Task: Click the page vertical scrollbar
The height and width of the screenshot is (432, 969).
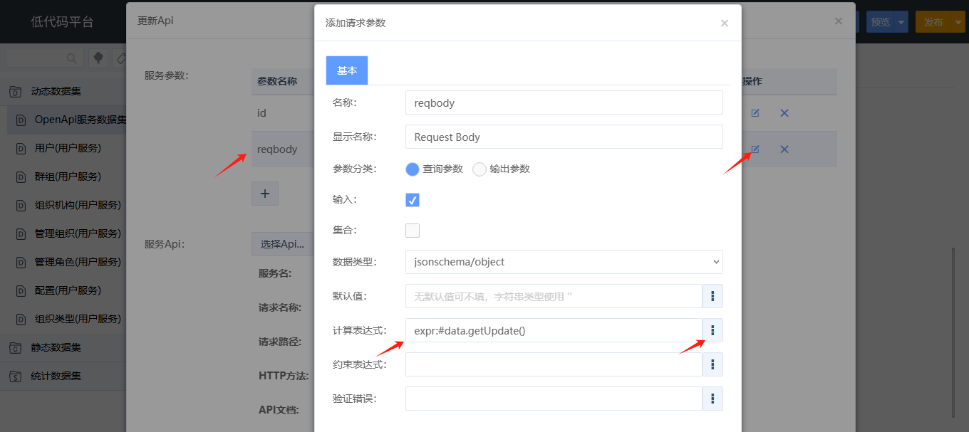Action: (954, 332)
